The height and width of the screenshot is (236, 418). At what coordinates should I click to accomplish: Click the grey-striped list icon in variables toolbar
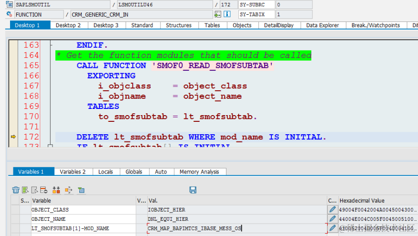[x=34, y=190]
